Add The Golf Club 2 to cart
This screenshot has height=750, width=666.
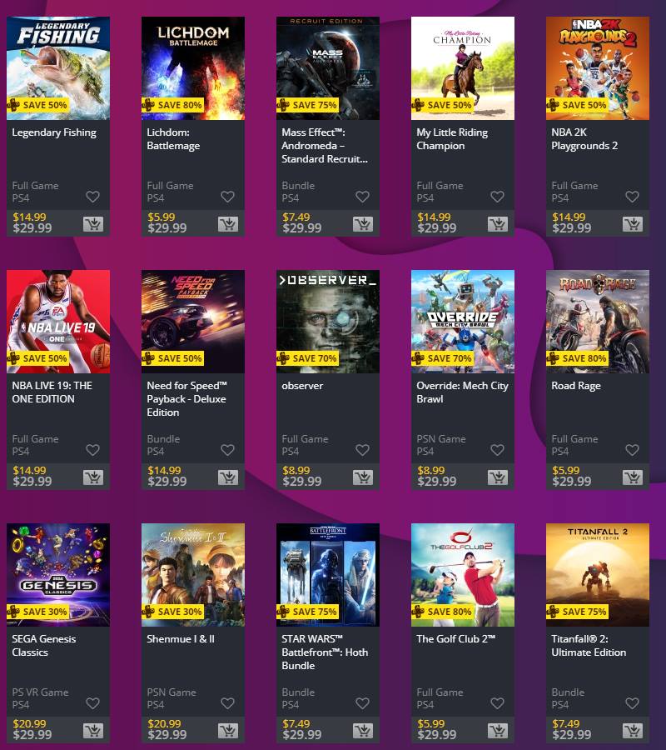[498, 730]
